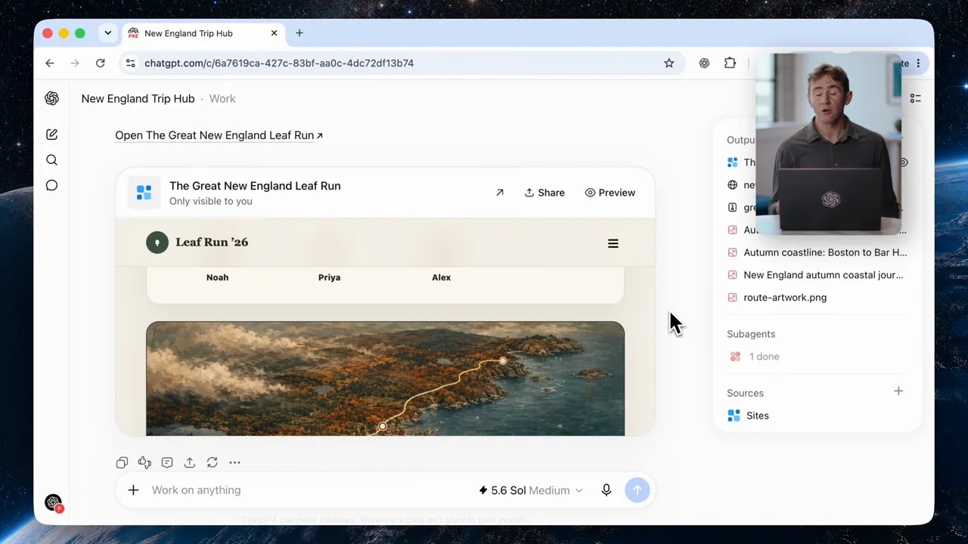
Task: Copy the response with copy icon
Action: pyautogui.click(x=122, y=462)
